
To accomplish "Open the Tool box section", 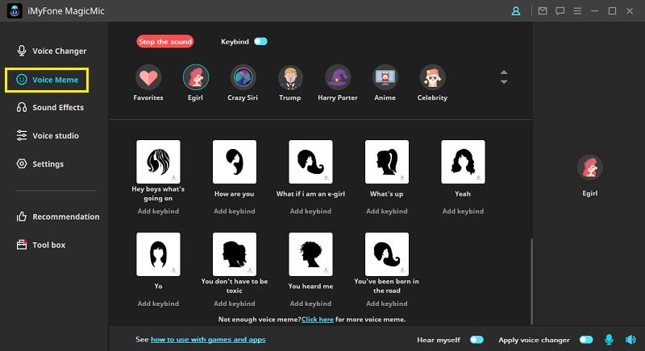I will tap(41, 245).
